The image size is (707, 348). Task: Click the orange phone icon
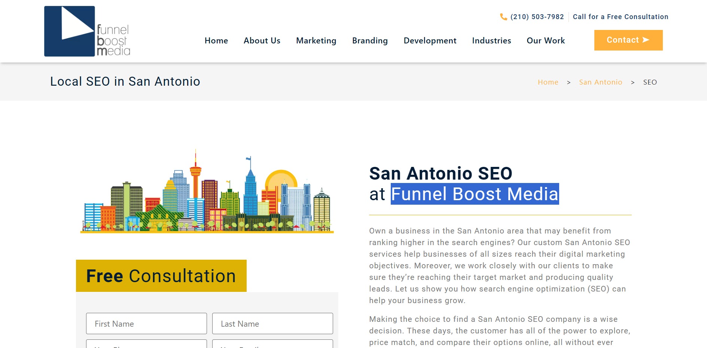pos(503,17)
